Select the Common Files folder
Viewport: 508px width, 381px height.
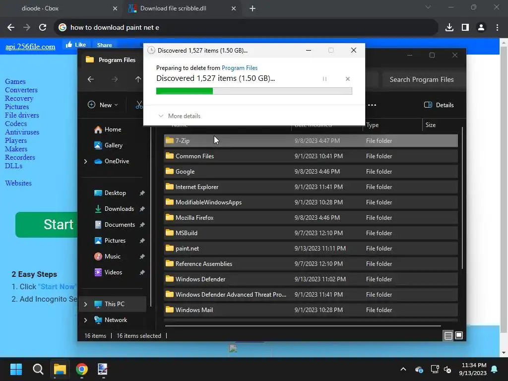[311, 156]
